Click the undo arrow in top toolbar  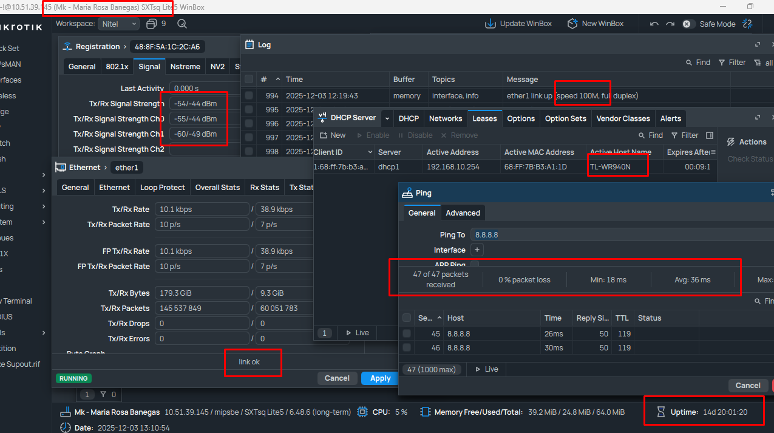click(654, 24)
